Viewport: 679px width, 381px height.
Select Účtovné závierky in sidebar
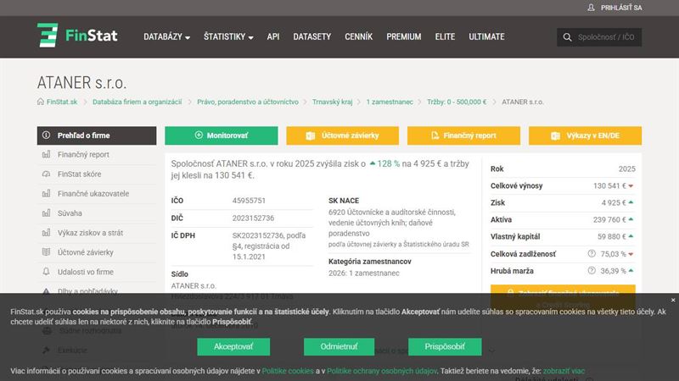click(x=97, y=252)
